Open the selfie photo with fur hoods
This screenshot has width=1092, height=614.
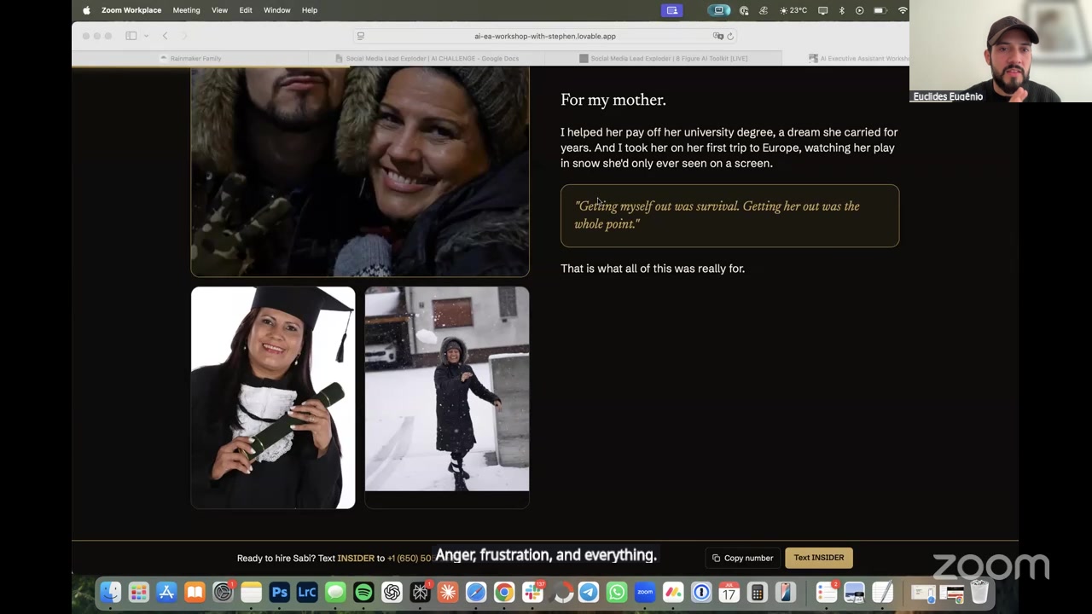[x=360, y=171]
